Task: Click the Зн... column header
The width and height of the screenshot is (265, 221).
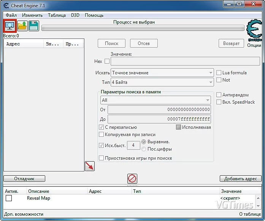Action: (53, 44)
